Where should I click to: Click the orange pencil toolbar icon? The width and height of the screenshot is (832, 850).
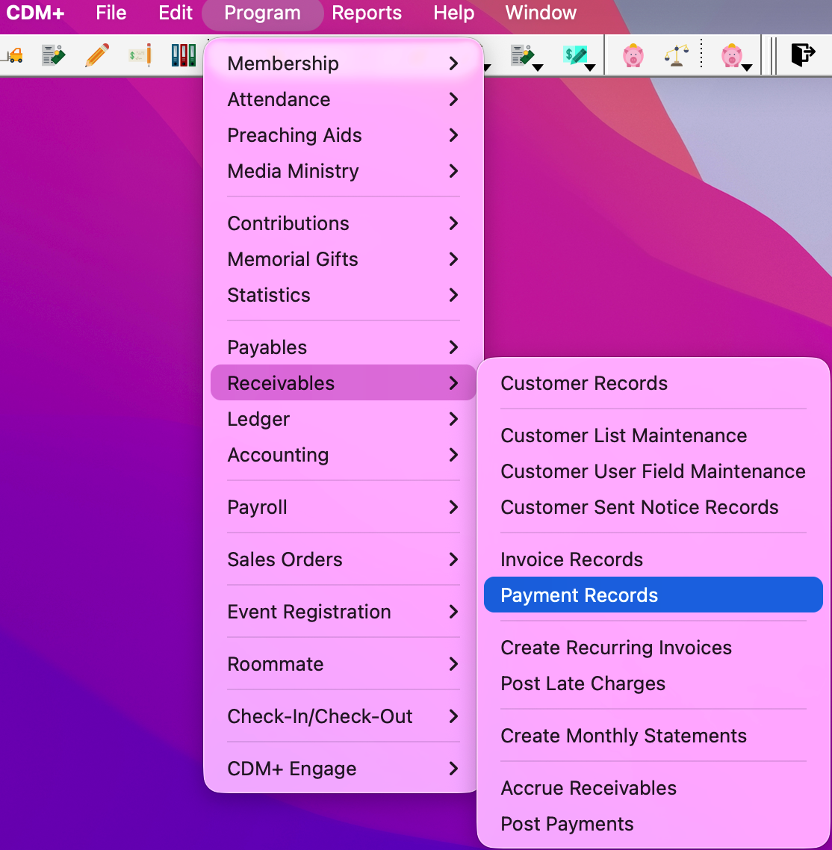pos(97,55)
